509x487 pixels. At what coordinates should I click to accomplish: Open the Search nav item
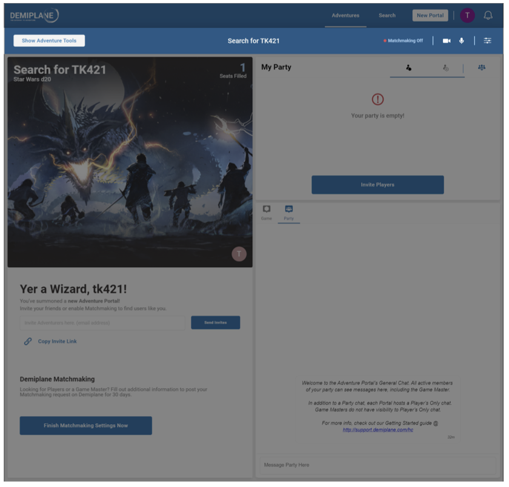click(388, 15)
